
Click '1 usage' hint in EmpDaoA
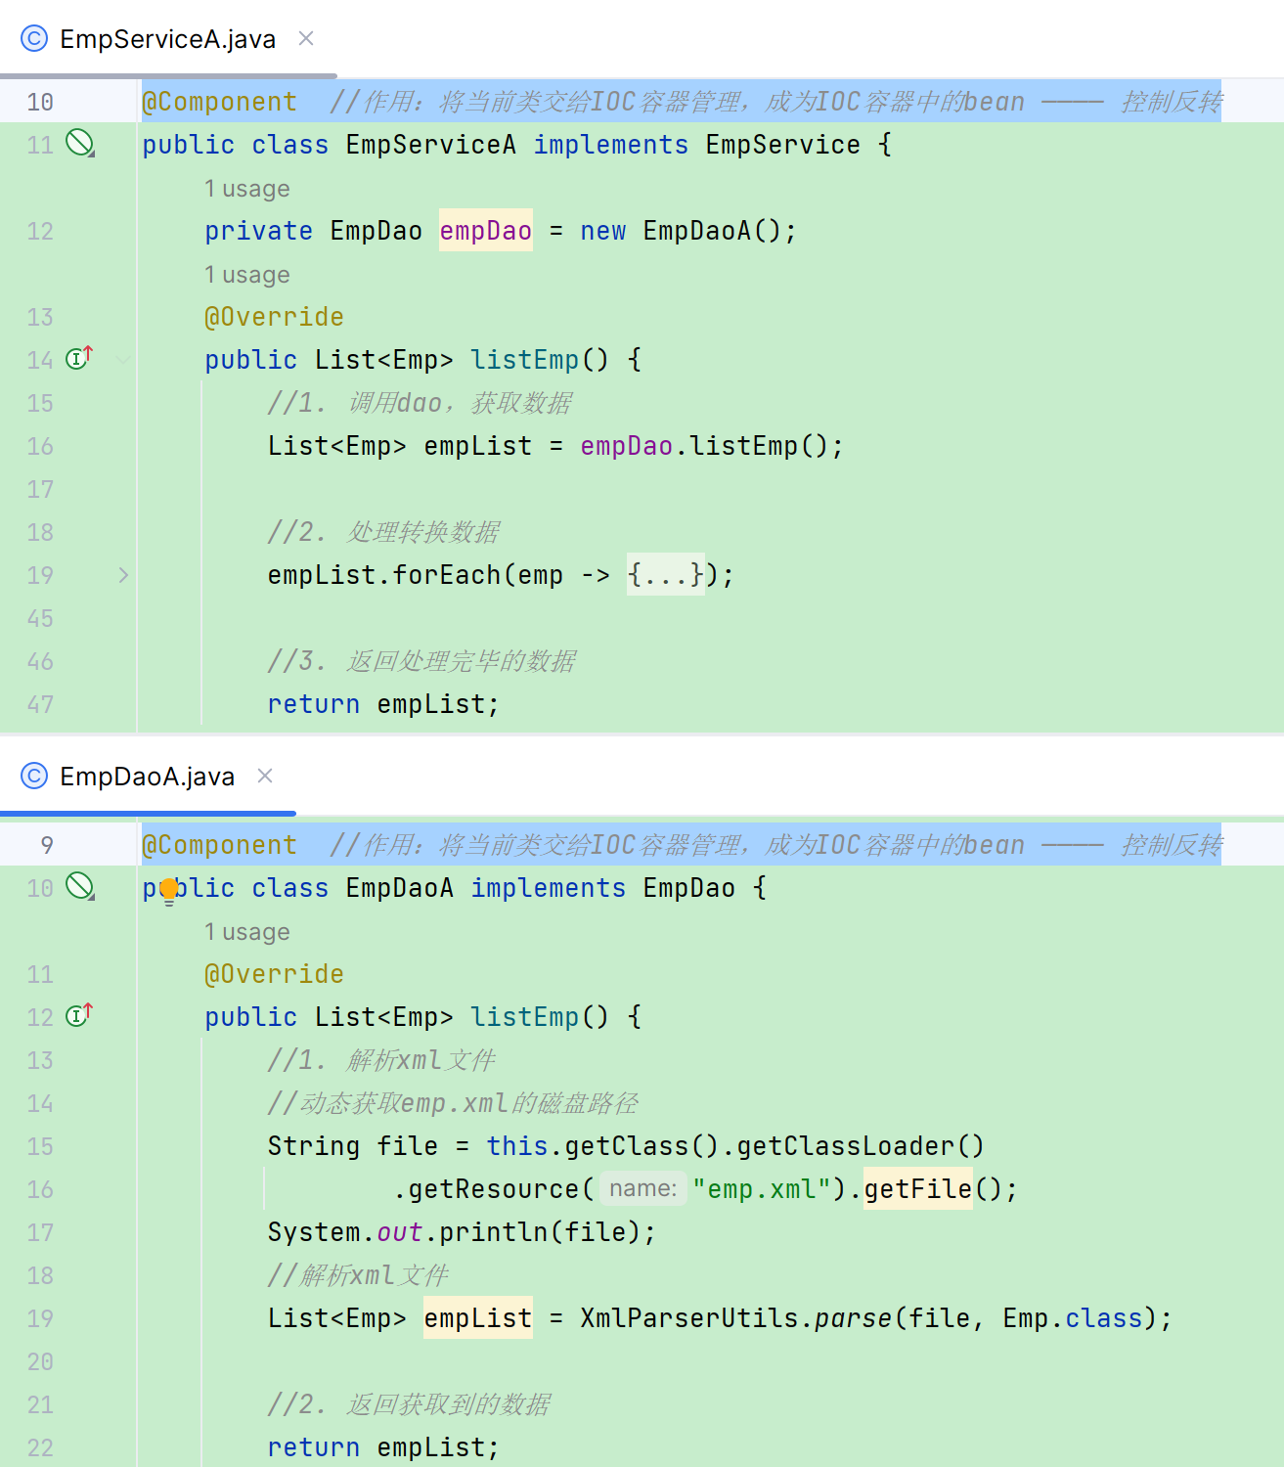coord(247,932)
